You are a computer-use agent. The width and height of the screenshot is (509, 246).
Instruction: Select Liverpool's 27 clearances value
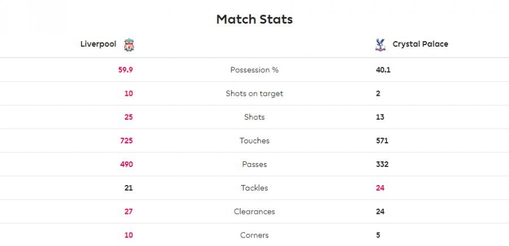(129, 212)
